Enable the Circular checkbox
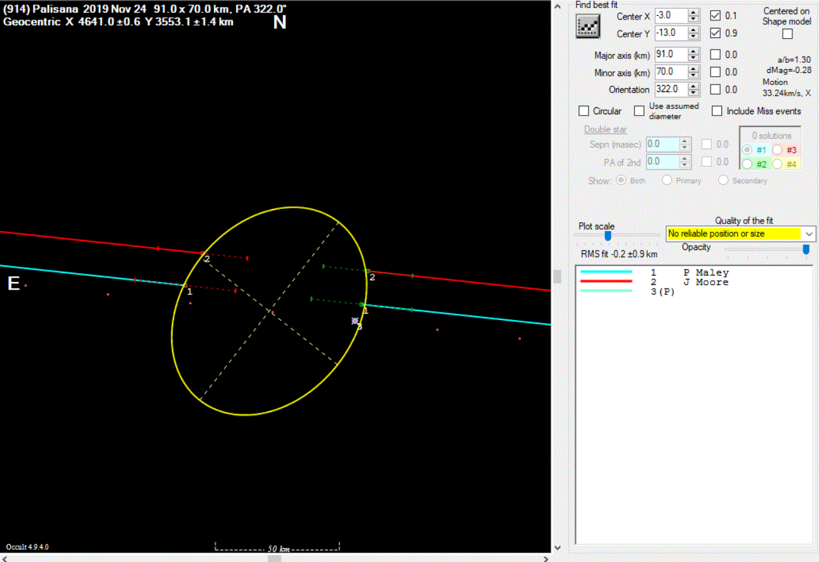The height and width of the screenshot is (562, 819). tap(584, 110)
